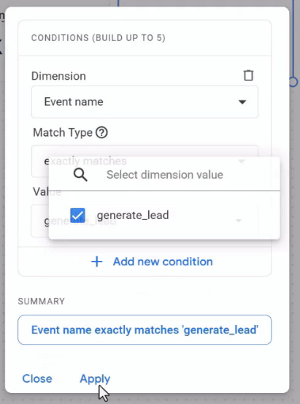Image resolution: width=300 pixels, height=404 pixels.
Task: Delete the condition with the trash icon
Action: coord(248,75)
